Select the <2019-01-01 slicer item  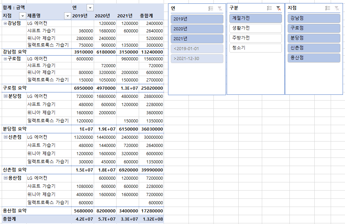197,49
